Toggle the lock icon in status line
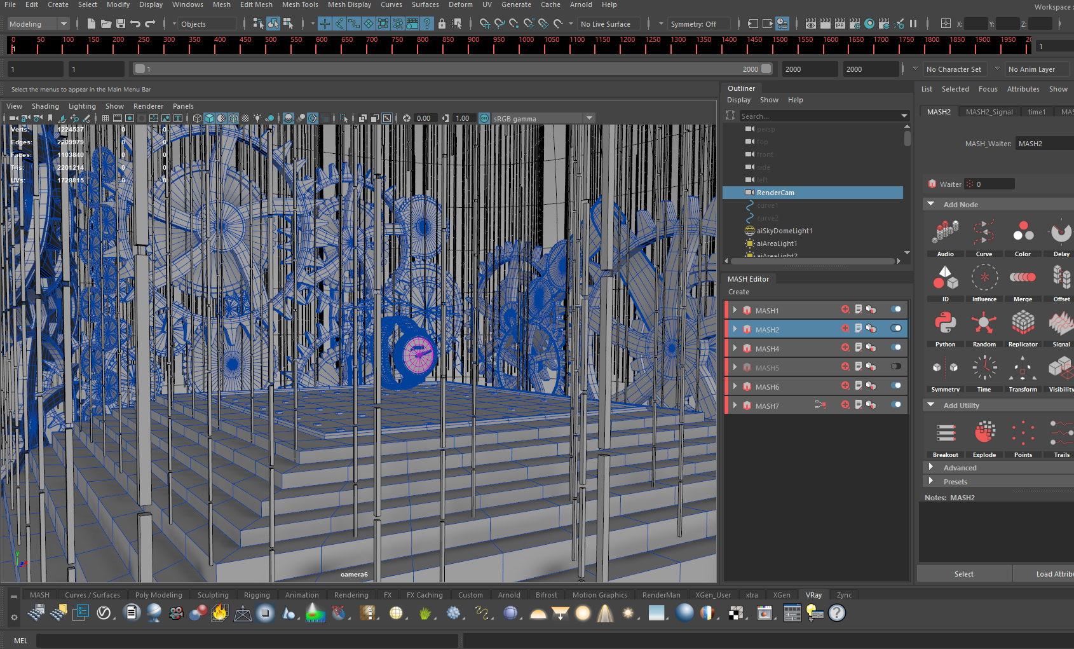This screenshot has width=1074, height=649. pyautogui.click(x=442, y=24)
